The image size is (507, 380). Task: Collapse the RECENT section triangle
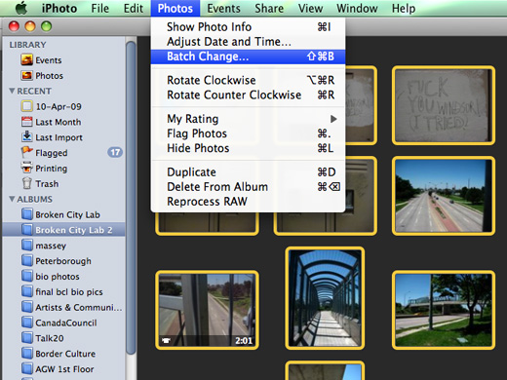tap(12, 91)
